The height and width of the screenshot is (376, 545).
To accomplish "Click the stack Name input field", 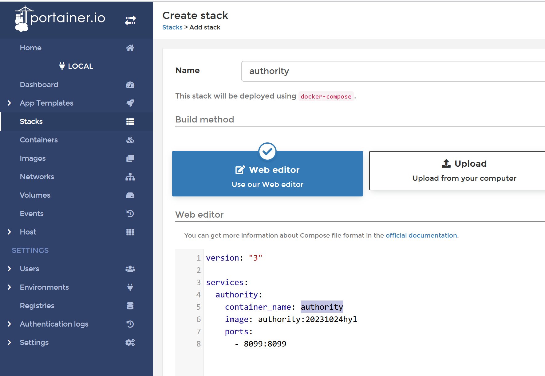I will click(x=393, y=71).
